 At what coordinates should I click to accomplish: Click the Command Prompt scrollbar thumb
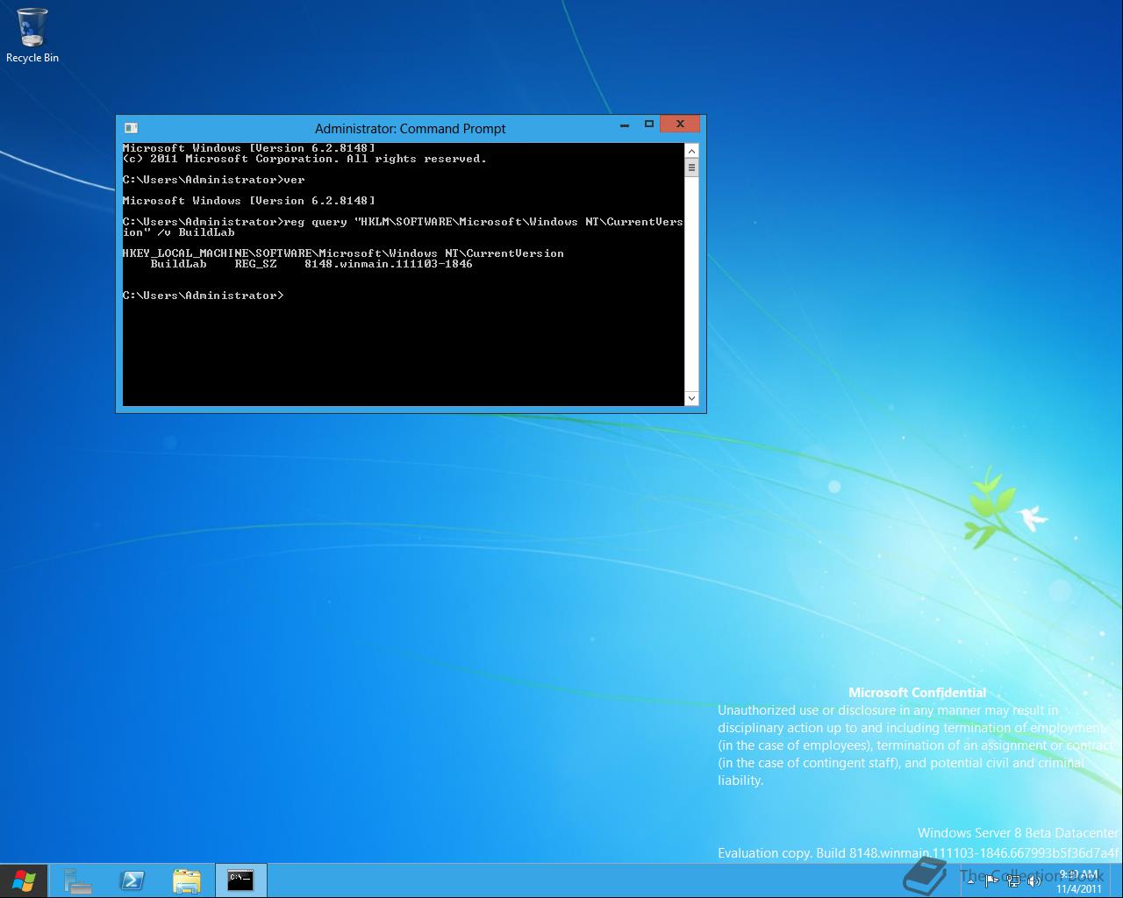[691, 167]
